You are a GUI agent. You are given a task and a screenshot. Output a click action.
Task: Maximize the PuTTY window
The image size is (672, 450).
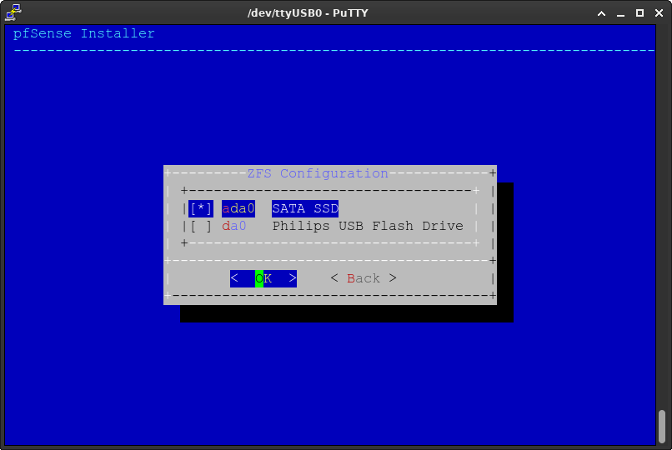(639, 13)
